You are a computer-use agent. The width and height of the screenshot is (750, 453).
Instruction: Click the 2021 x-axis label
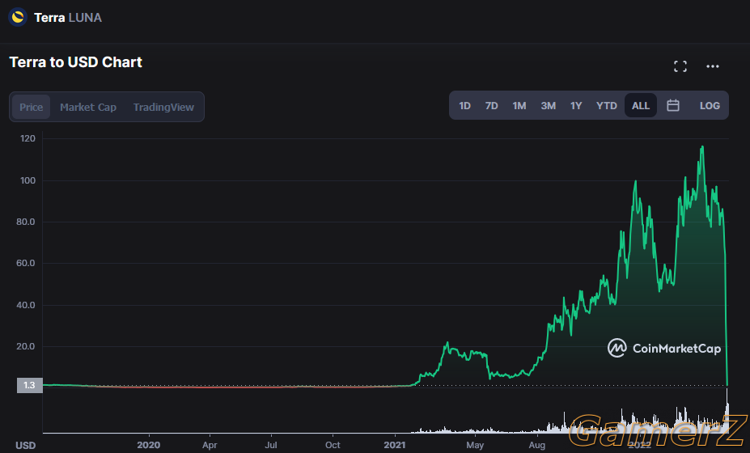[395, 445]
